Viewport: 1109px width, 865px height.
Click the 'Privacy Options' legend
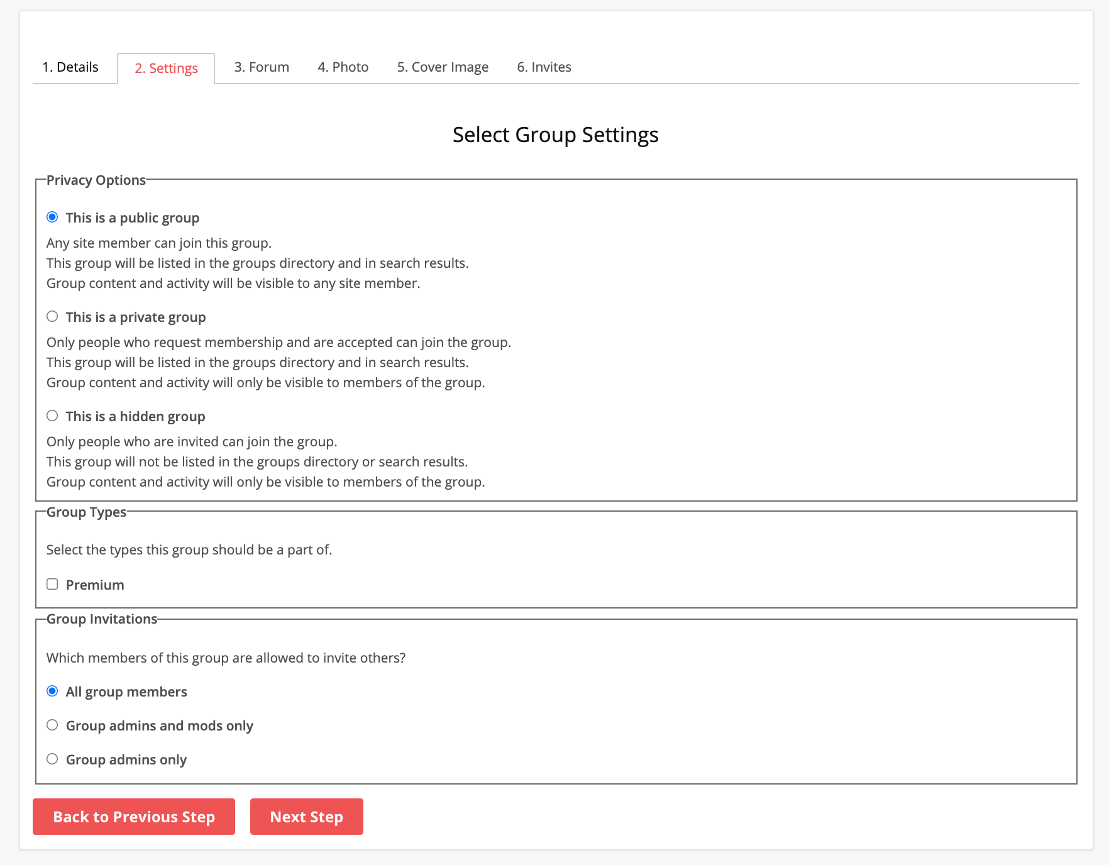[x=96, y=180]
